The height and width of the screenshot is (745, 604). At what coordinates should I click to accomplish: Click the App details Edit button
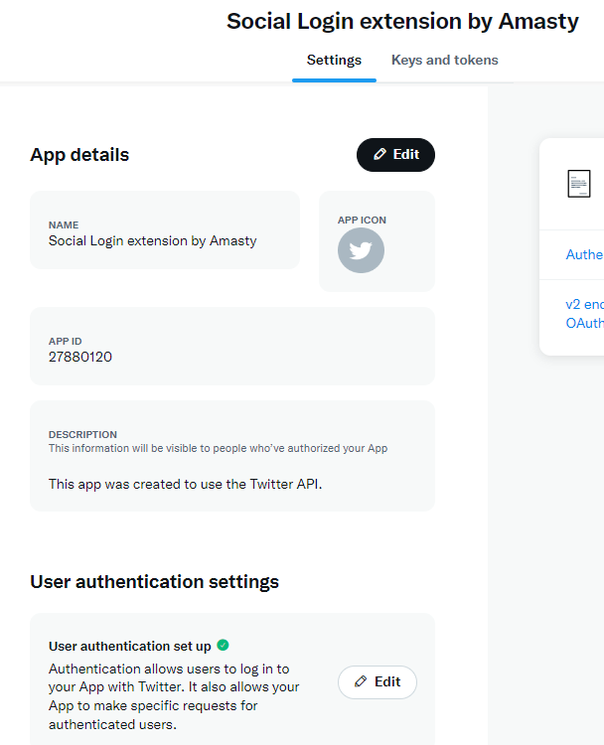click(395, 155)
